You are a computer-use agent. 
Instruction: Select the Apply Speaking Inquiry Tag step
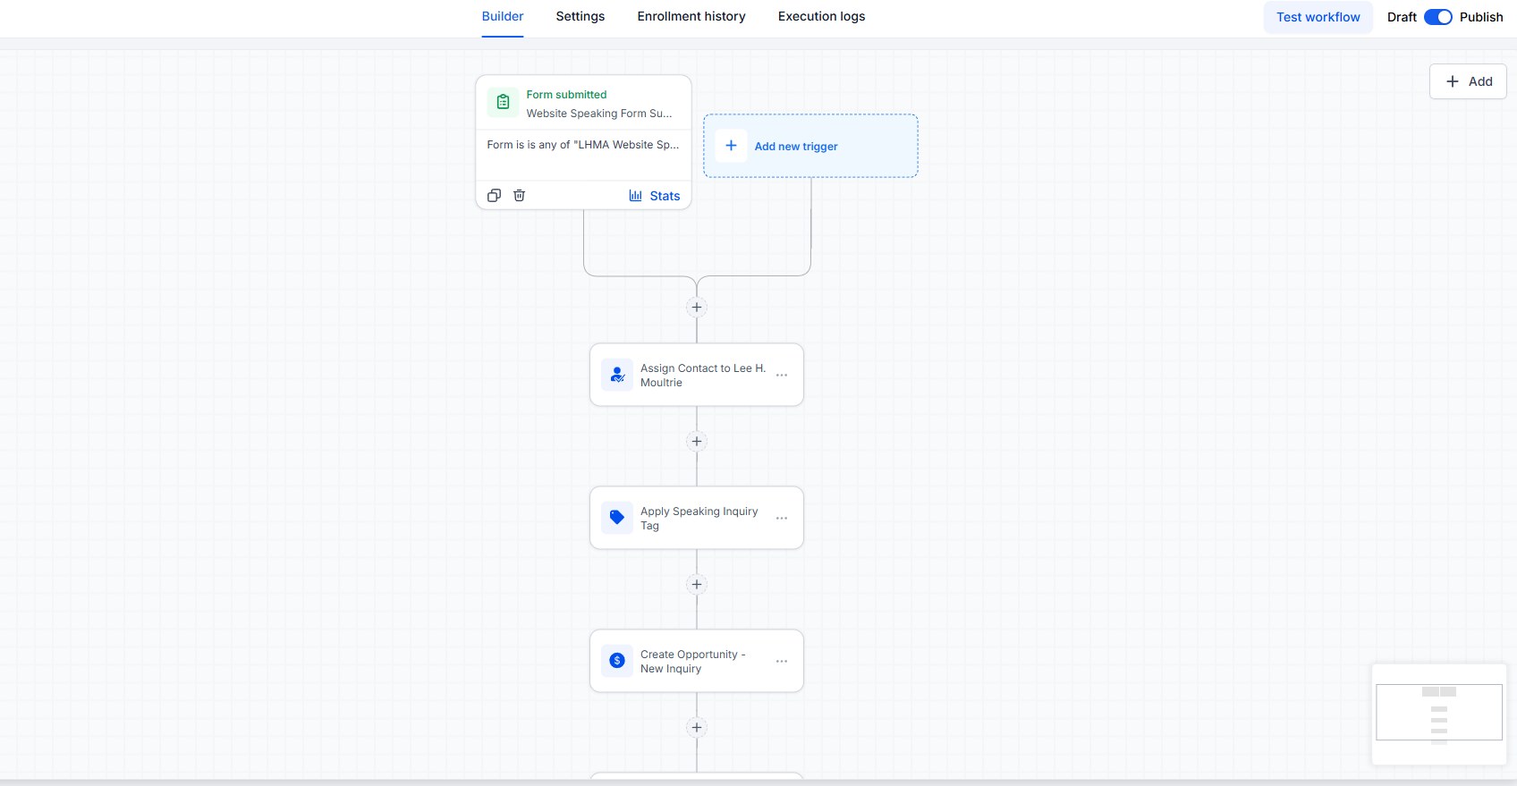697,518
